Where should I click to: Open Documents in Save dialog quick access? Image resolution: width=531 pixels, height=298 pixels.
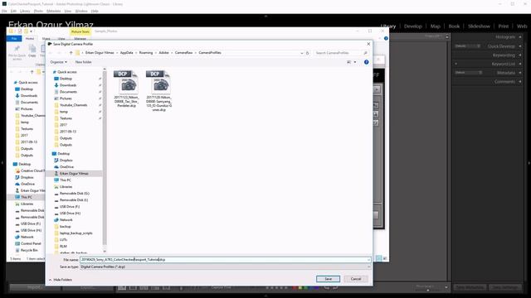tap(68, 92)
